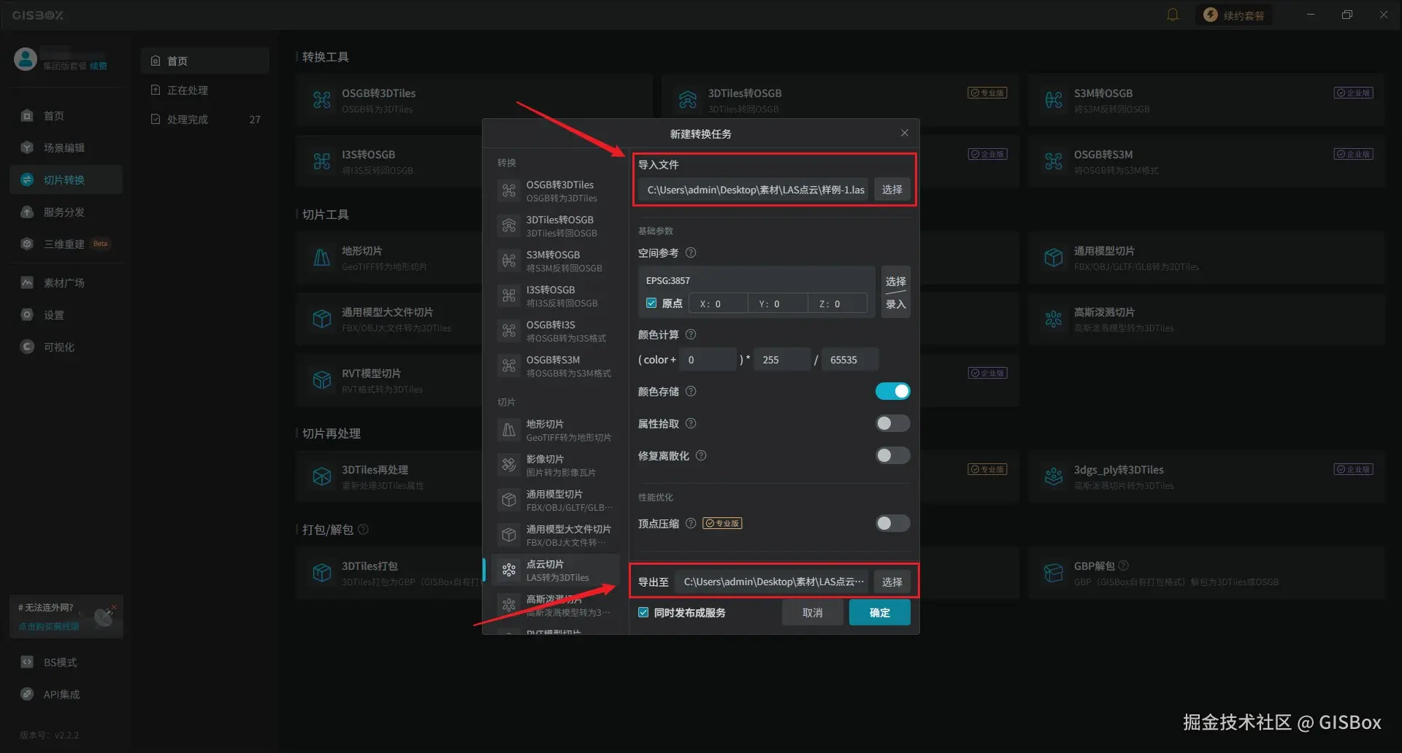Click the BS模式 icon
The width and height of the screenshot is (1402, 753).
coord(27,662)
